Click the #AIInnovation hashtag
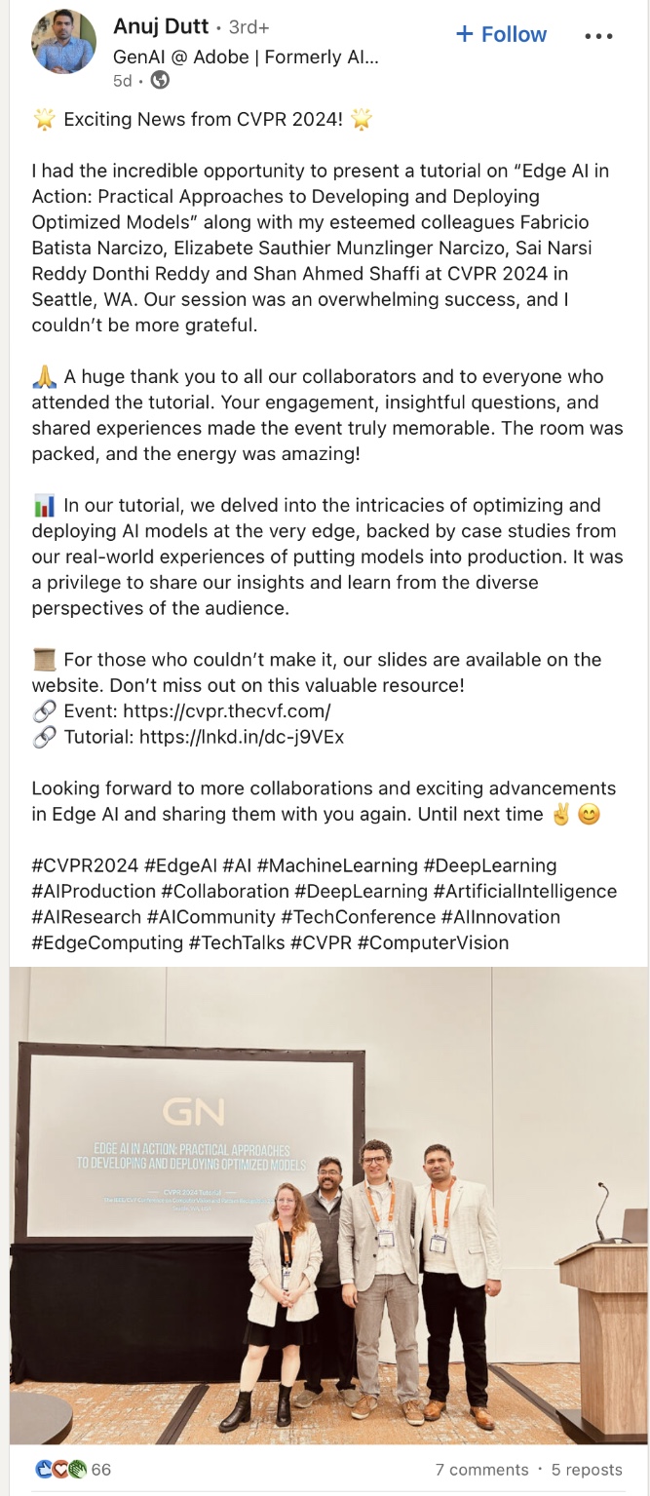Image resolution: width=650 pixels, height=1496 pixels. tap(501, 917)
